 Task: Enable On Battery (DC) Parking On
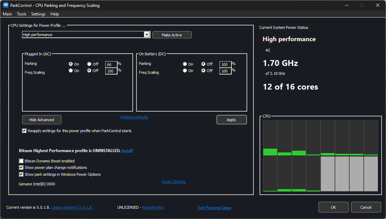185,64
